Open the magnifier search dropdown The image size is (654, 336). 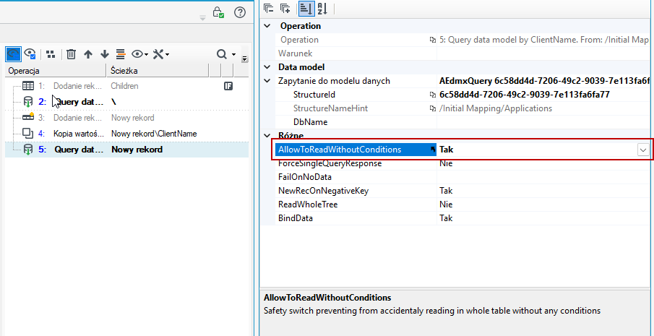(x=226, y=54)
